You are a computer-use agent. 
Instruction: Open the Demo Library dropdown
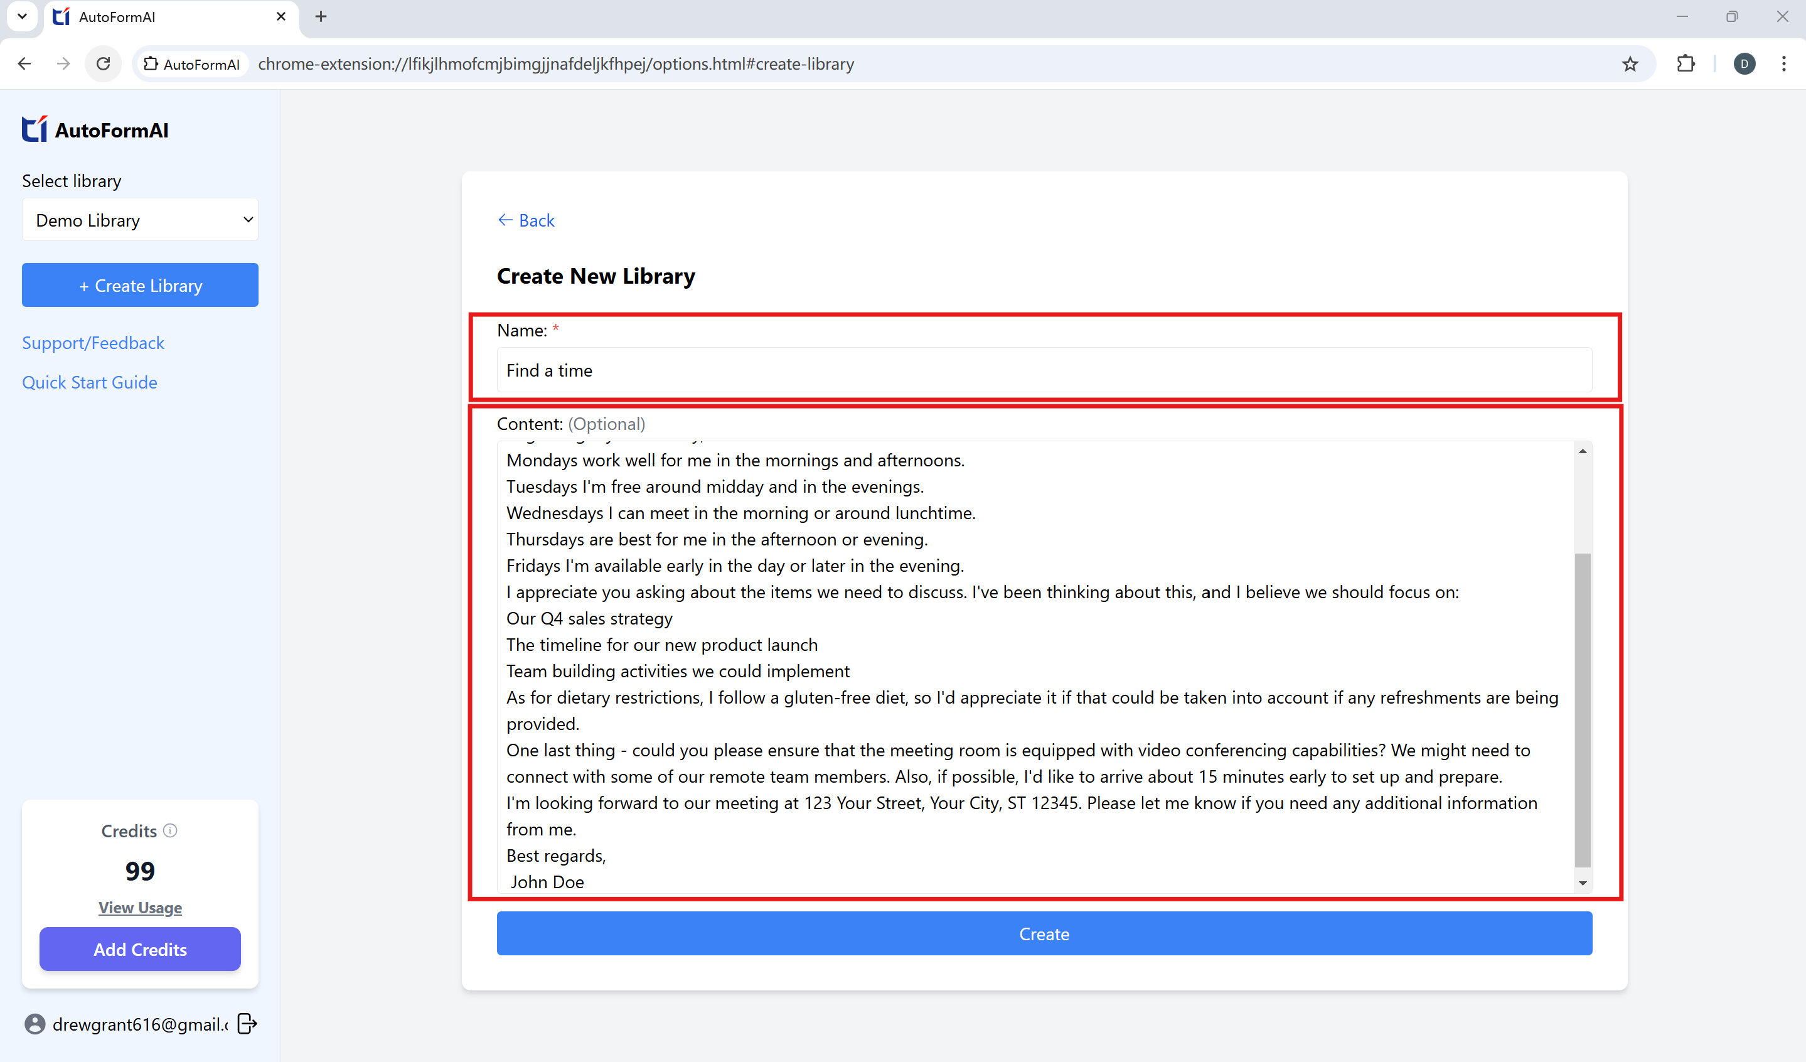pyautogui.click(x=140, y=220)
